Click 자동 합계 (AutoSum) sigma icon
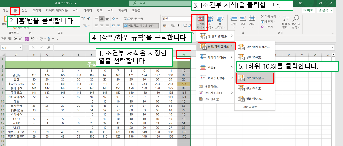The height and width of the screenshot is (146, 343). (263, 17)
